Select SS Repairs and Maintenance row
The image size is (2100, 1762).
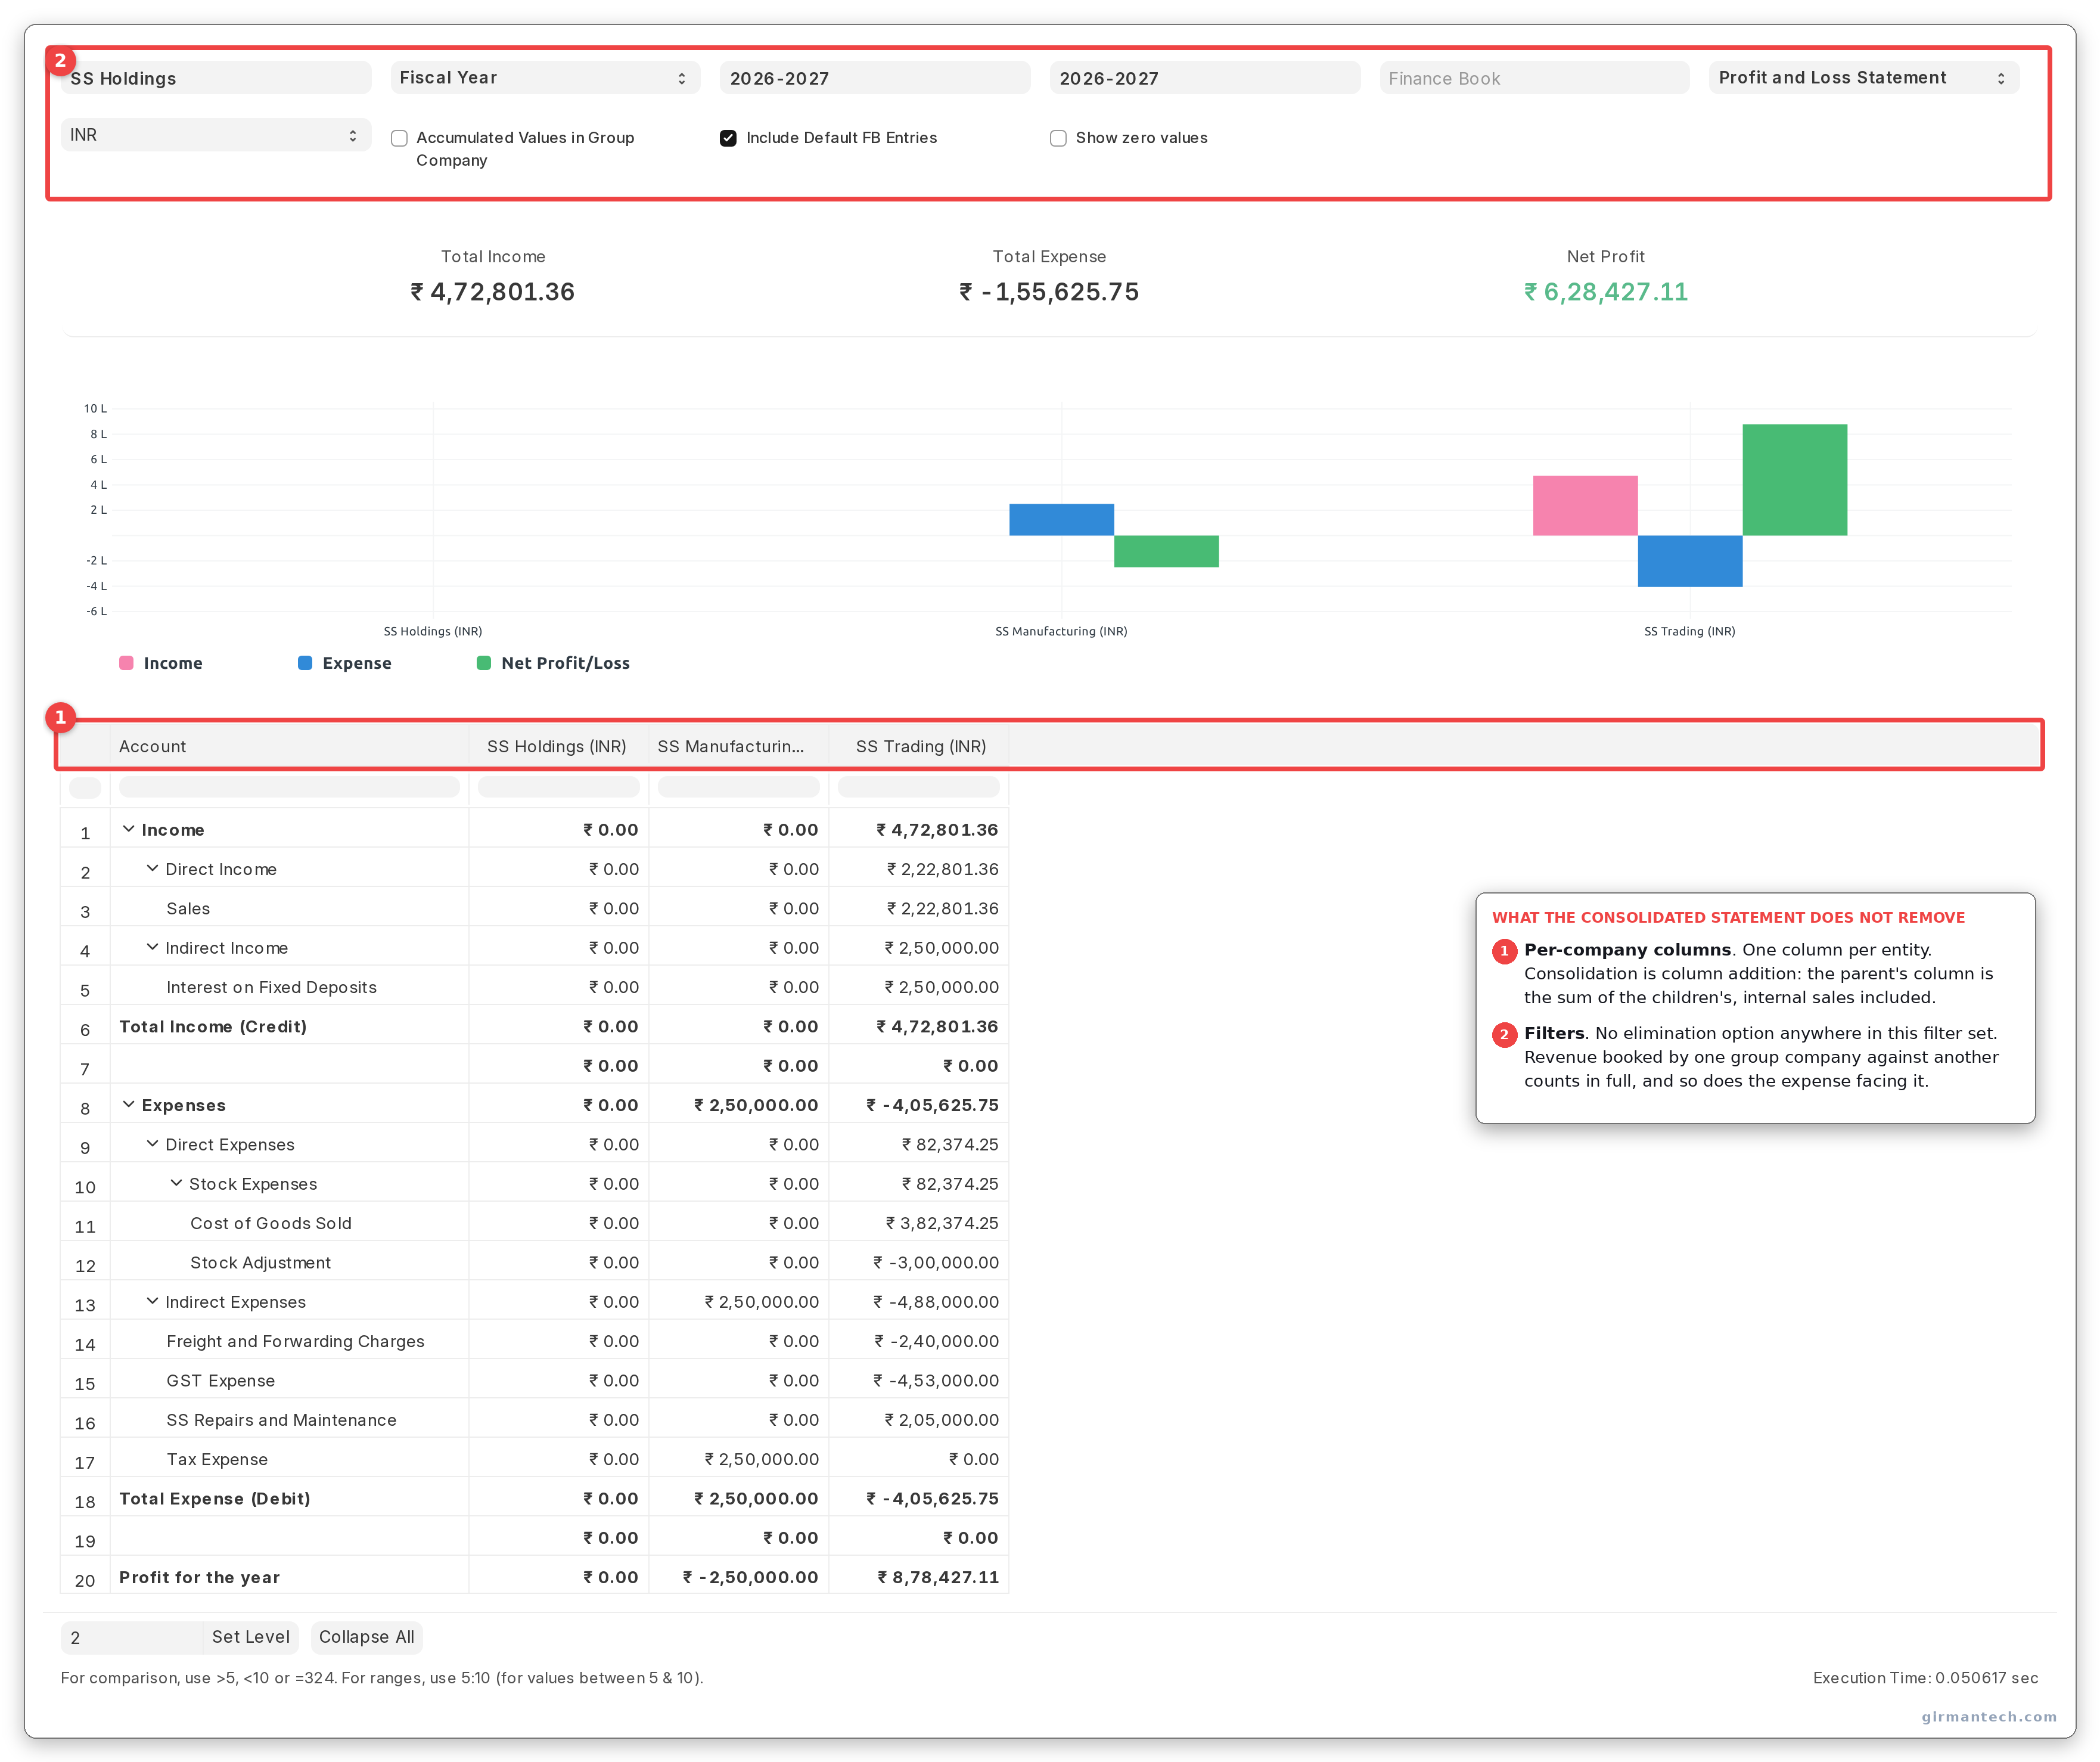[x=534, y=1419]
